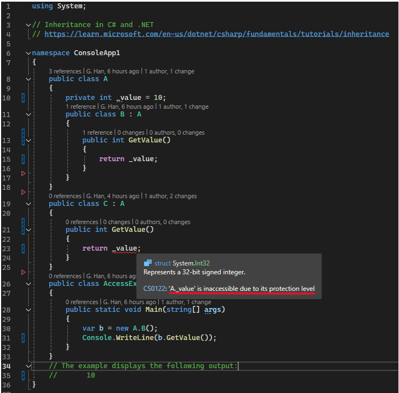The image size is (399, 393).
Task: Click 'new A.B()' expression on line 30
Action: click(x=135, y=328)
